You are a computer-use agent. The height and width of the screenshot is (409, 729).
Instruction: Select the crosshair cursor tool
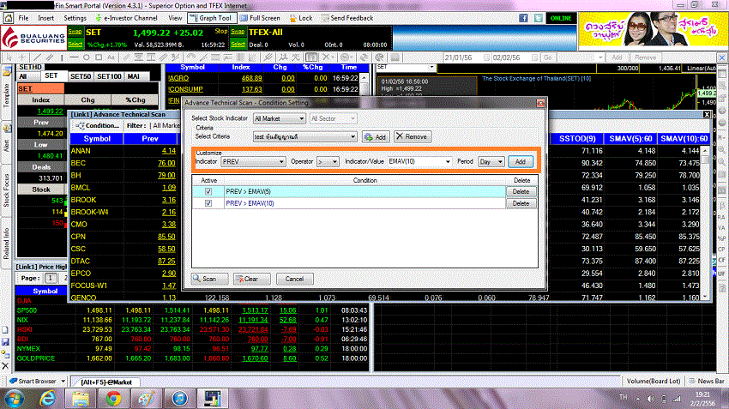coord(21,57)
